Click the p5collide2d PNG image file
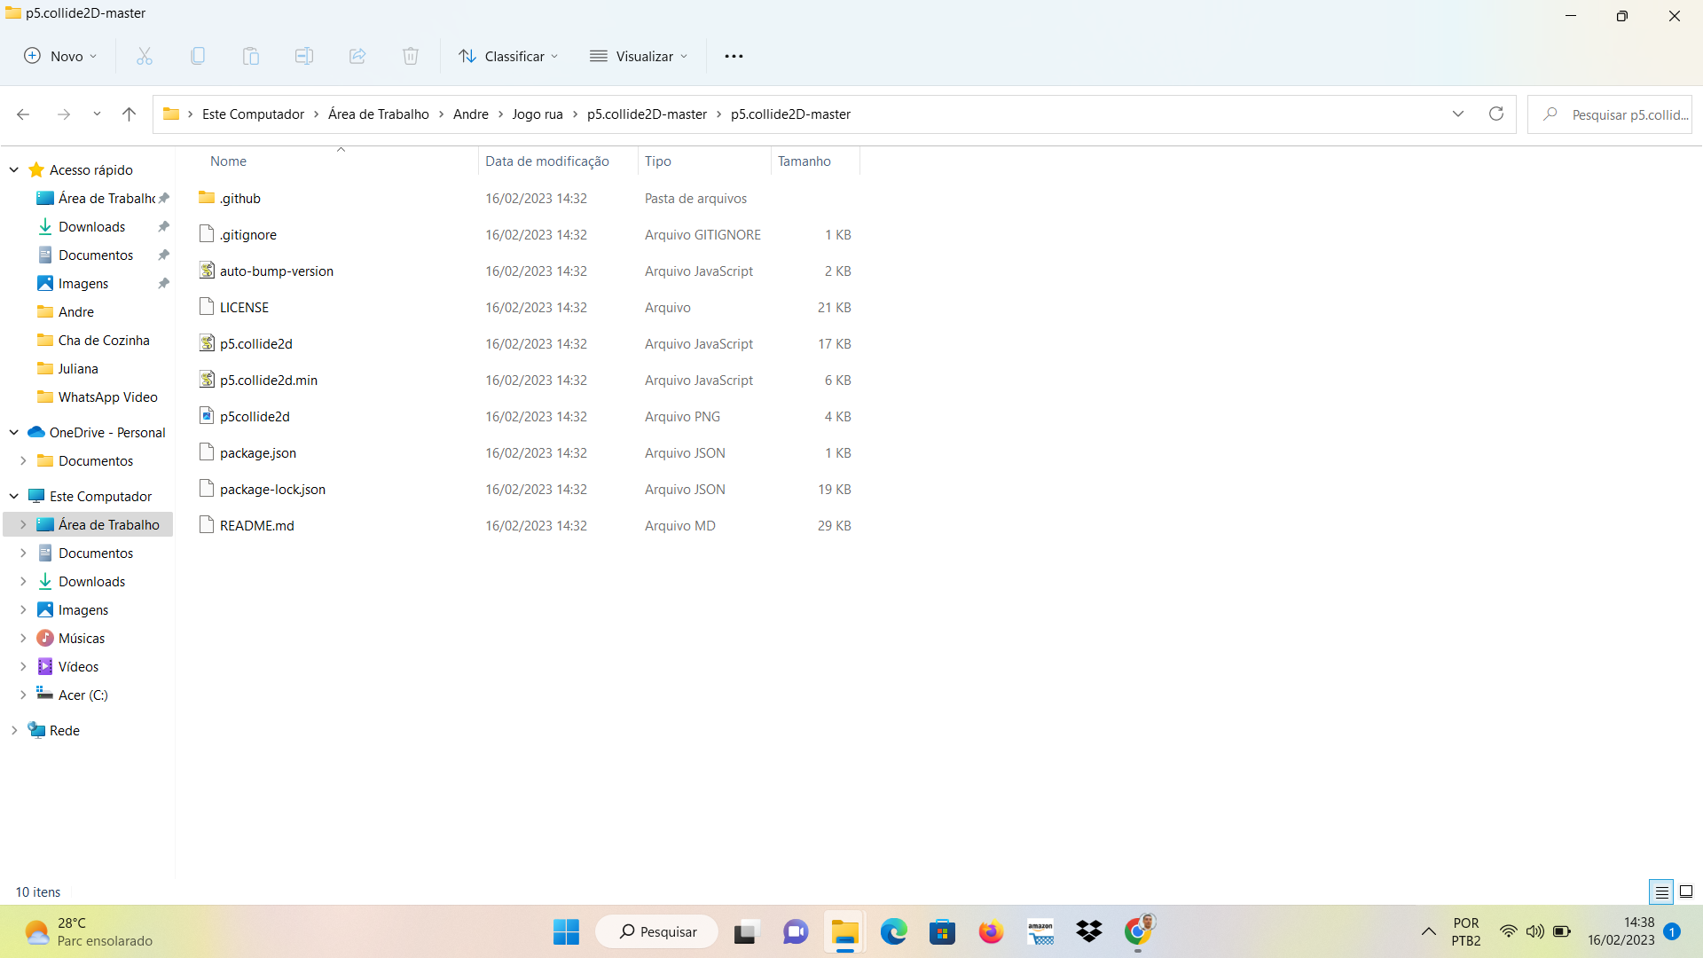Image resolution: width=1703 pixels, height=958 pixels. click(254, 415)
